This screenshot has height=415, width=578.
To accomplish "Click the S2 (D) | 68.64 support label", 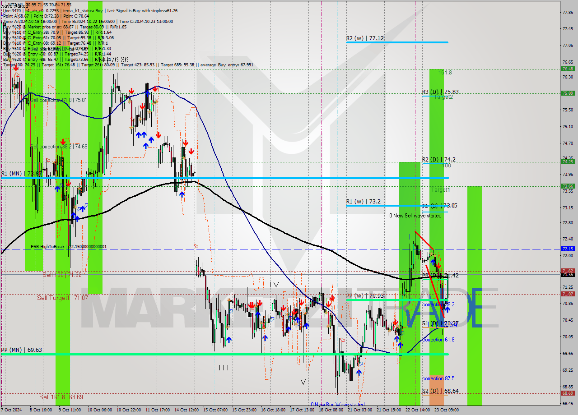I will coord(440,391).
